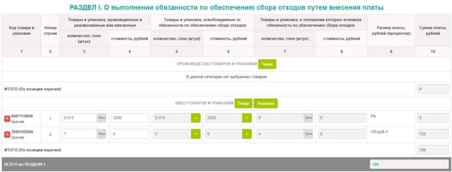Click the exempt quantity field showing 0.015
Viewport: 452px width, 172px height.
tap(172, 118)
